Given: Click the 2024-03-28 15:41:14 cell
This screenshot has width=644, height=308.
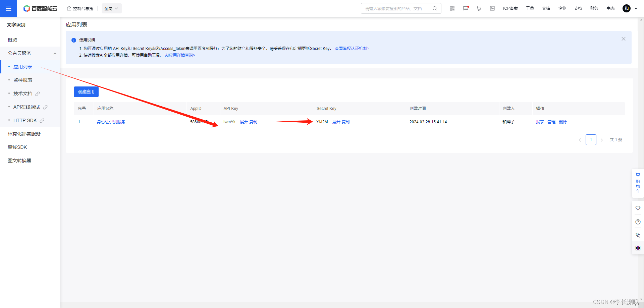Looking at the screenshot, I should [428, 122].
